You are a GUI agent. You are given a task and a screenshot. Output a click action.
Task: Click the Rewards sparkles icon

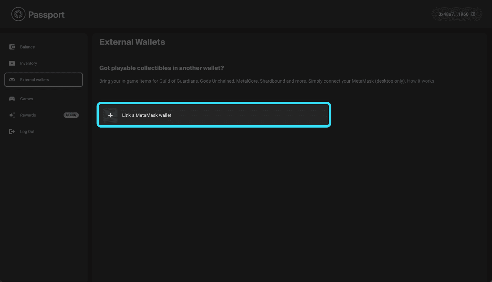[x=12, y=115]
